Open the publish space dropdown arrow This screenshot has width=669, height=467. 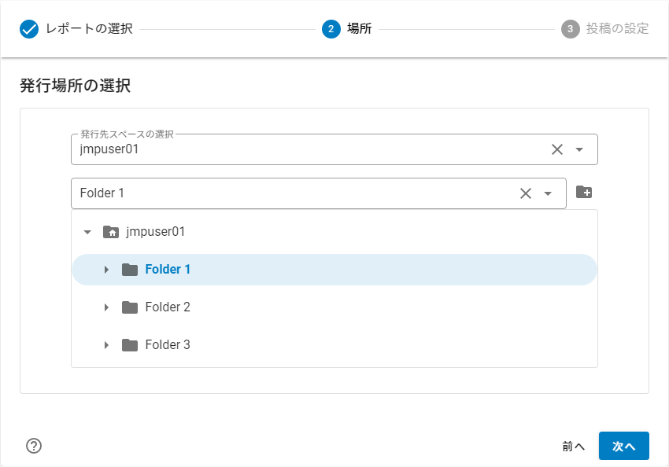coord(580,149)
